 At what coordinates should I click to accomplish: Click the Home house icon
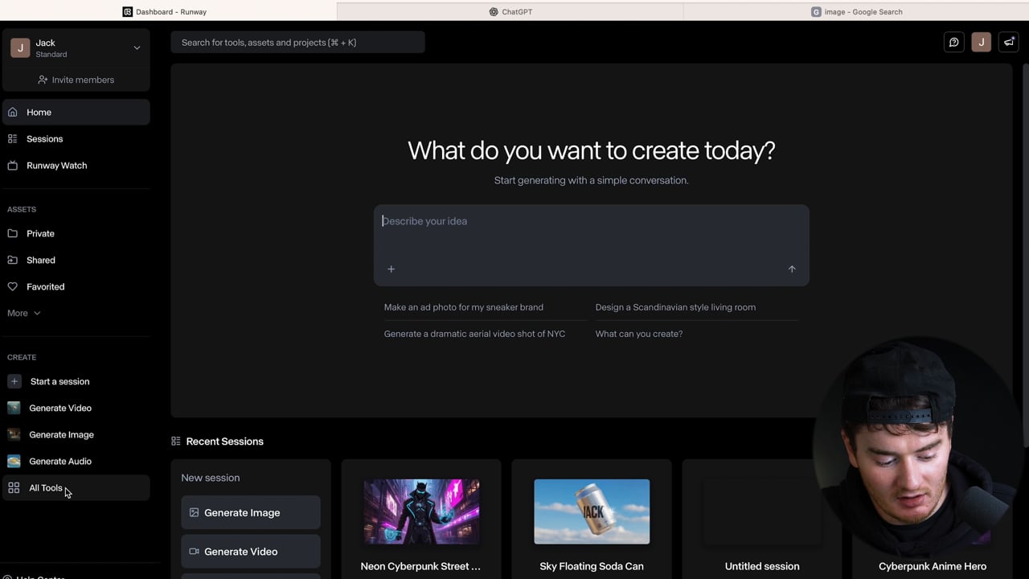(13, 113)
